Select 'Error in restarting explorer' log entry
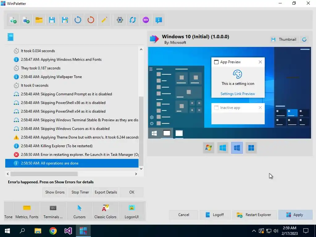 tap(72, 155)
